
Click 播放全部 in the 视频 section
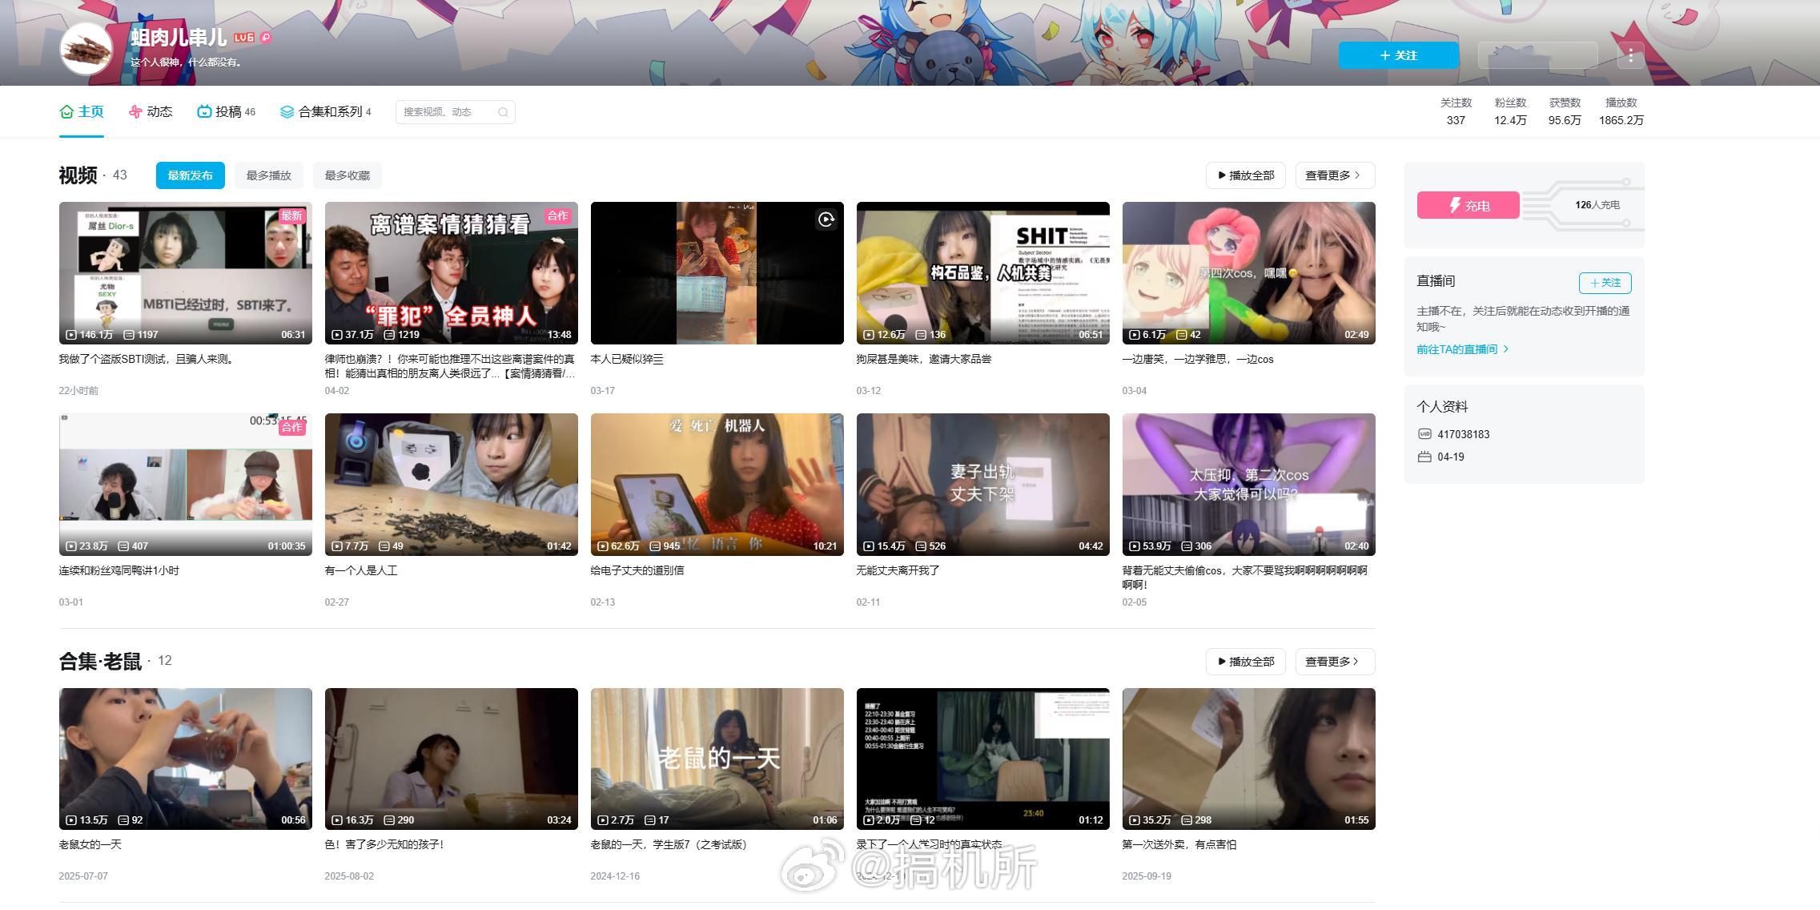[1245, 175]
